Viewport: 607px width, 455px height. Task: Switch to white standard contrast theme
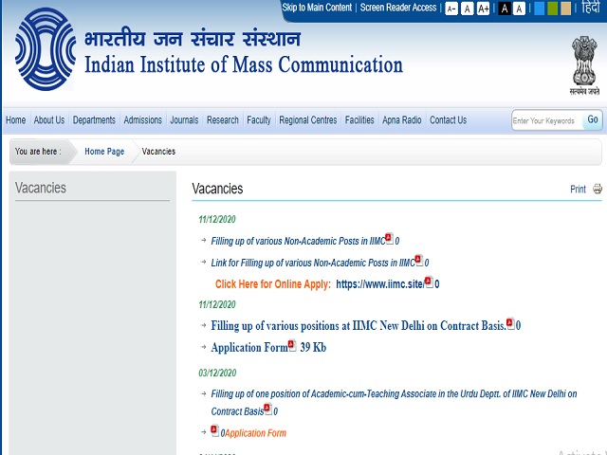coord(520,9)
